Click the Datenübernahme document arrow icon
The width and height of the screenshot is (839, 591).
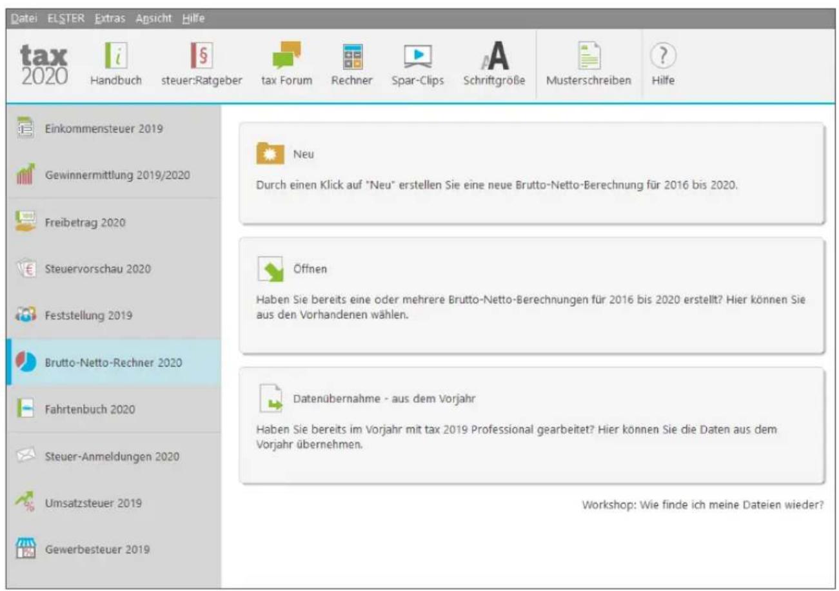coord(271,398)
